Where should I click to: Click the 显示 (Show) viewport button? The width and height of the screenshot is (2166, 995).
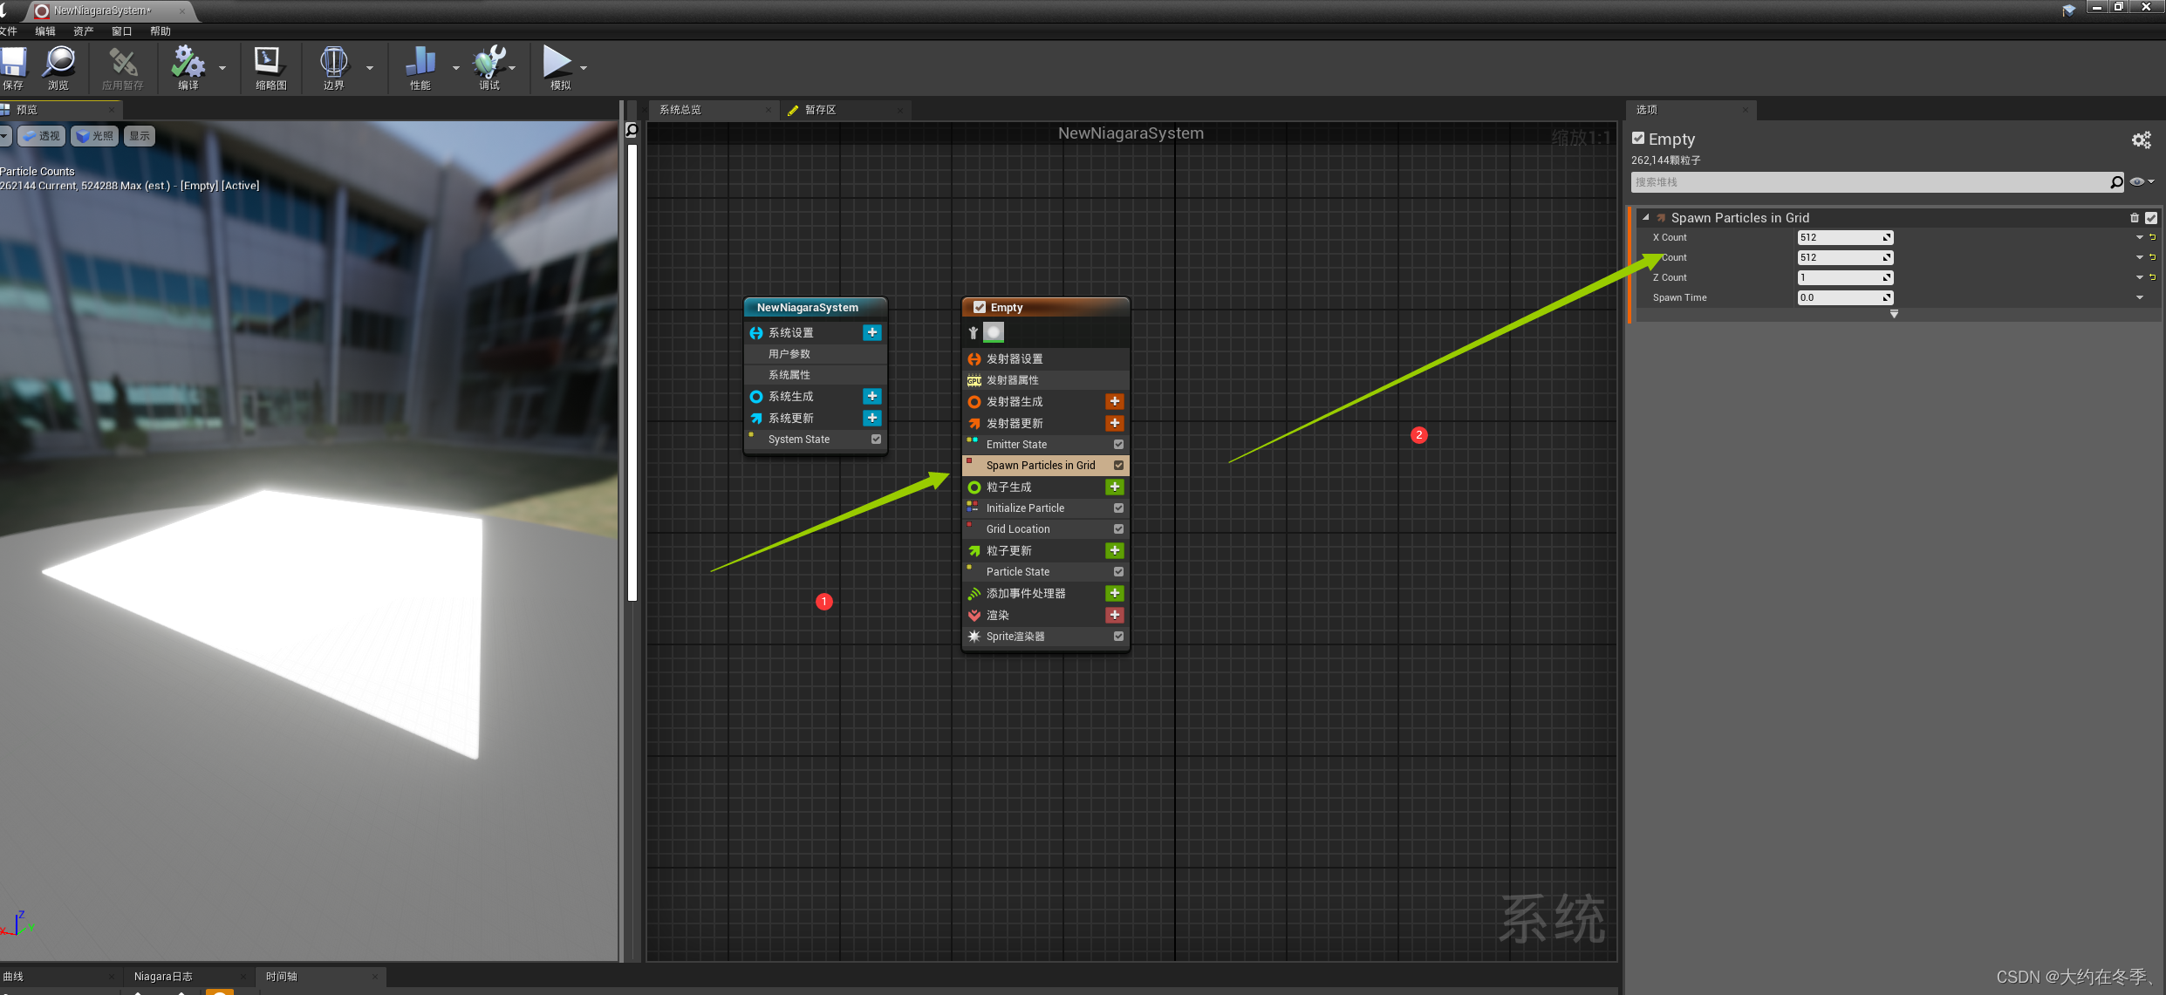pyautogui.click(x=140, y=136)
